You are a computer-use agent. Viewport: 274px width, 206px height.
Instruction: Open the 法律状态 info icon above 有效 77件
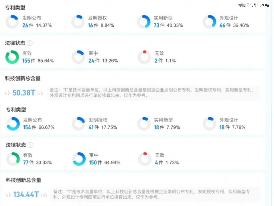pos(30,145)
